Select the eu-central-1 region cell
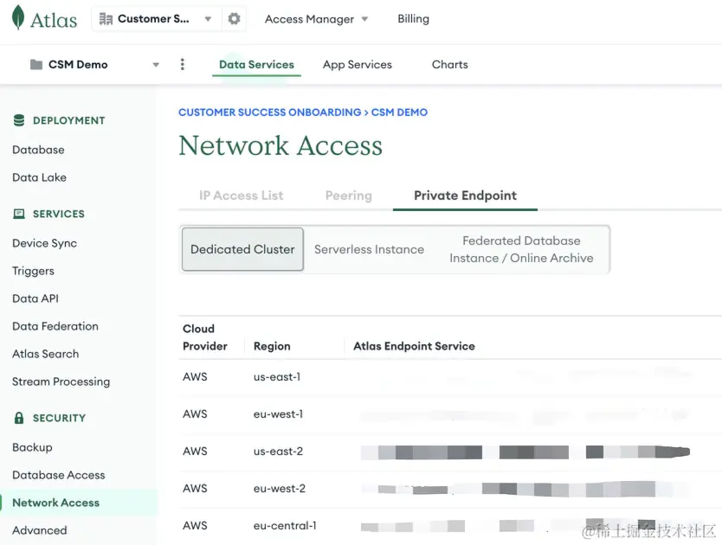 285,525
